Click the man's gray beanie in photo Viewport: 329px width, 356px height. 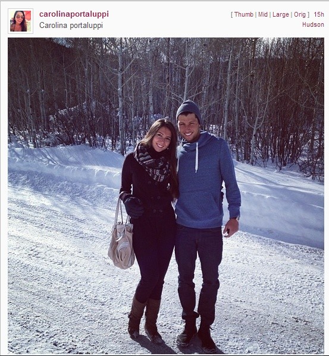tap(189, 110)
